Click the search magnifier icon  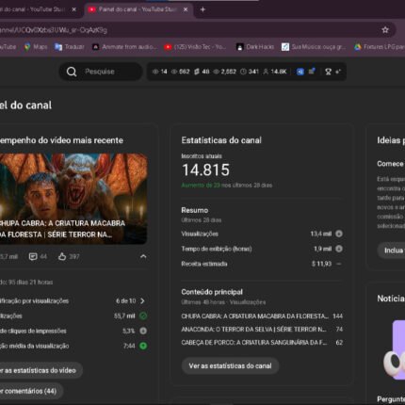pos(72,72)
